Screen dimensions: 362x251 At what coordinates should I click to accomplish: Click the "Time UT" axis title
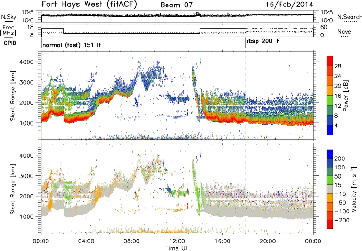[177, 248]
